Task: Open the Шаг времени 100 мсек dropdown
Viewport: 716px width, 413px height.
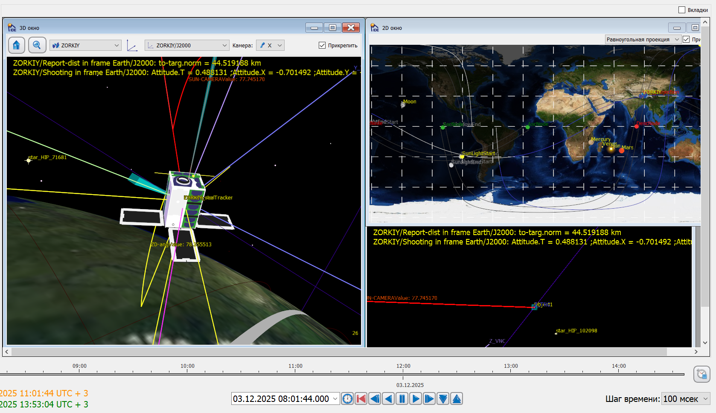Action: coord(686,399)
